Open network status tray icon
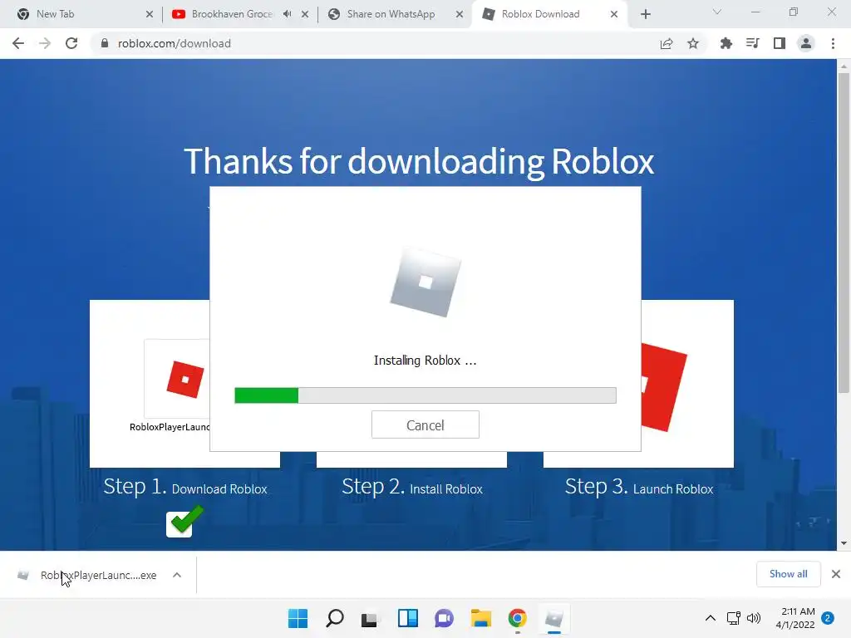This screenshot has height=638, width=851. (734, 618)
